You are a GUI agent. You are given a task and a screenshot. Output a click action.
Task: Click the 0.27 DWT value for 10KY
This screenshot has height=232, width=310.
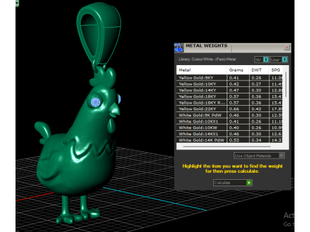(256, 84)
